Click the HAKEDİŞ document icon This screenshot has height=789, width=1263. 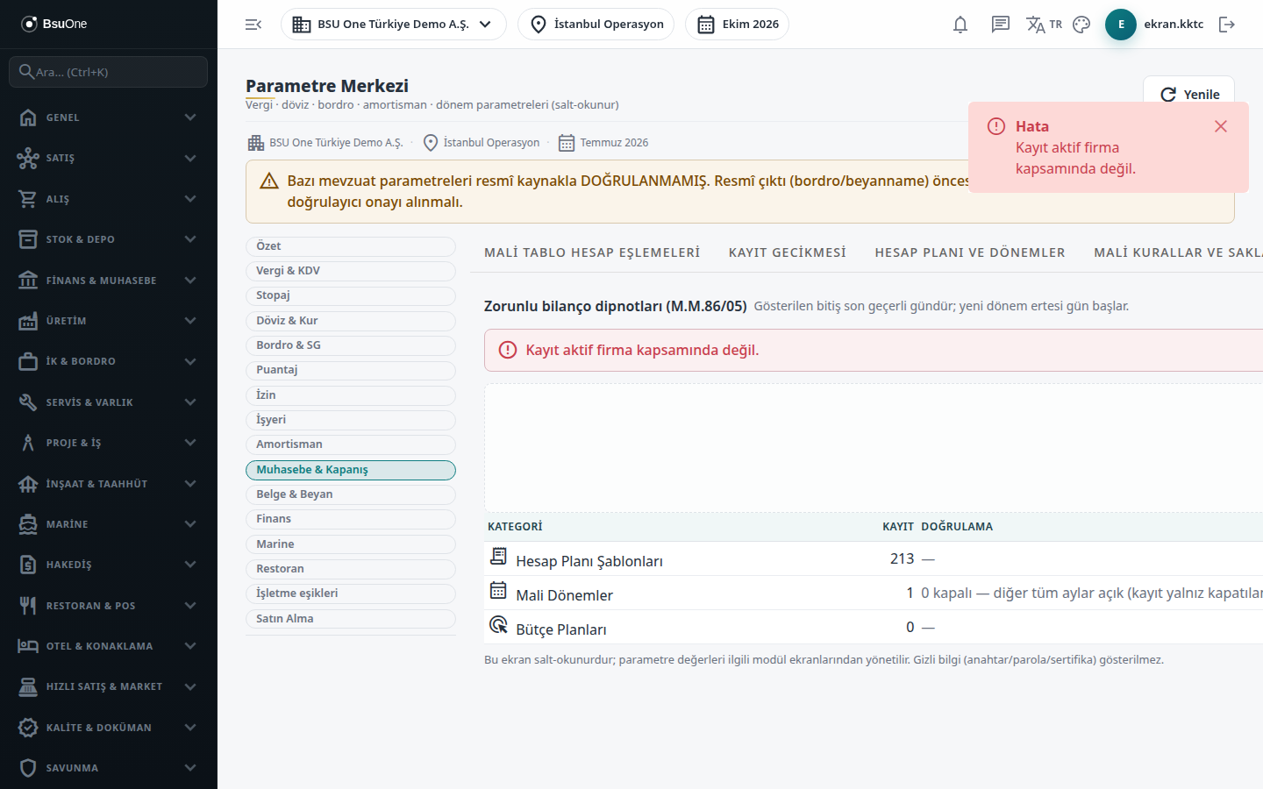click(28, 565)
